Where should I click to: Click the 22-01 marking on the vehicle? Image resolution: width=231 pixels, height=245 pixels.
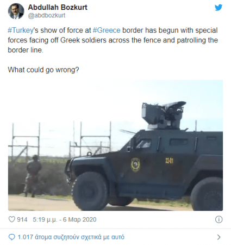pyautogui.click(x=169, y=161)
